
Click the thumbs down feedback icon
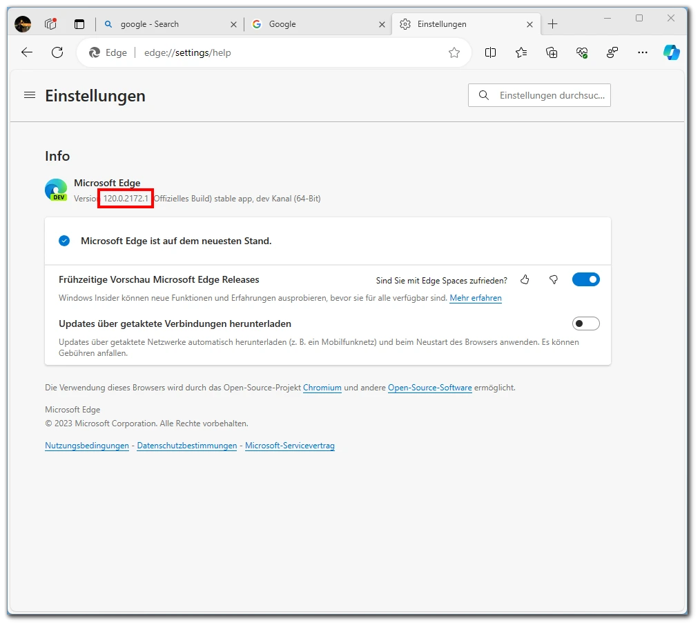(554, 279)
